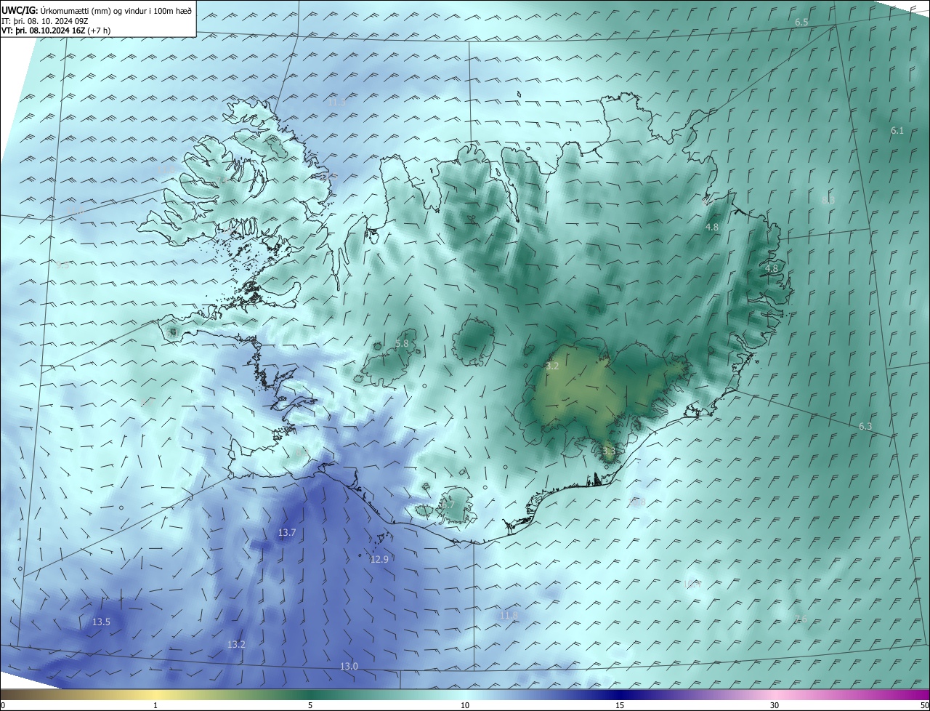The width and height of the screenshot is (930, 711).
Task: Click the 3.2 value on Vatnajökull
Action: tap(552, 366)
